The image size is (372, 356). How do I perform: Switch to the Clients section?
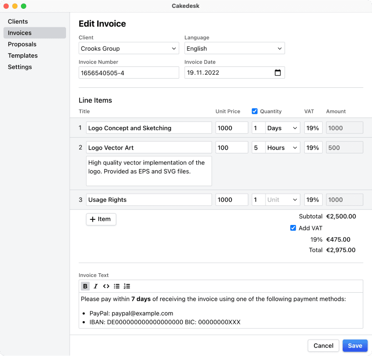coord(18,21)
